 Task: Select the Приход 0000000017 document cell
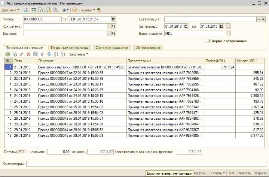click(x=81, y=73)
